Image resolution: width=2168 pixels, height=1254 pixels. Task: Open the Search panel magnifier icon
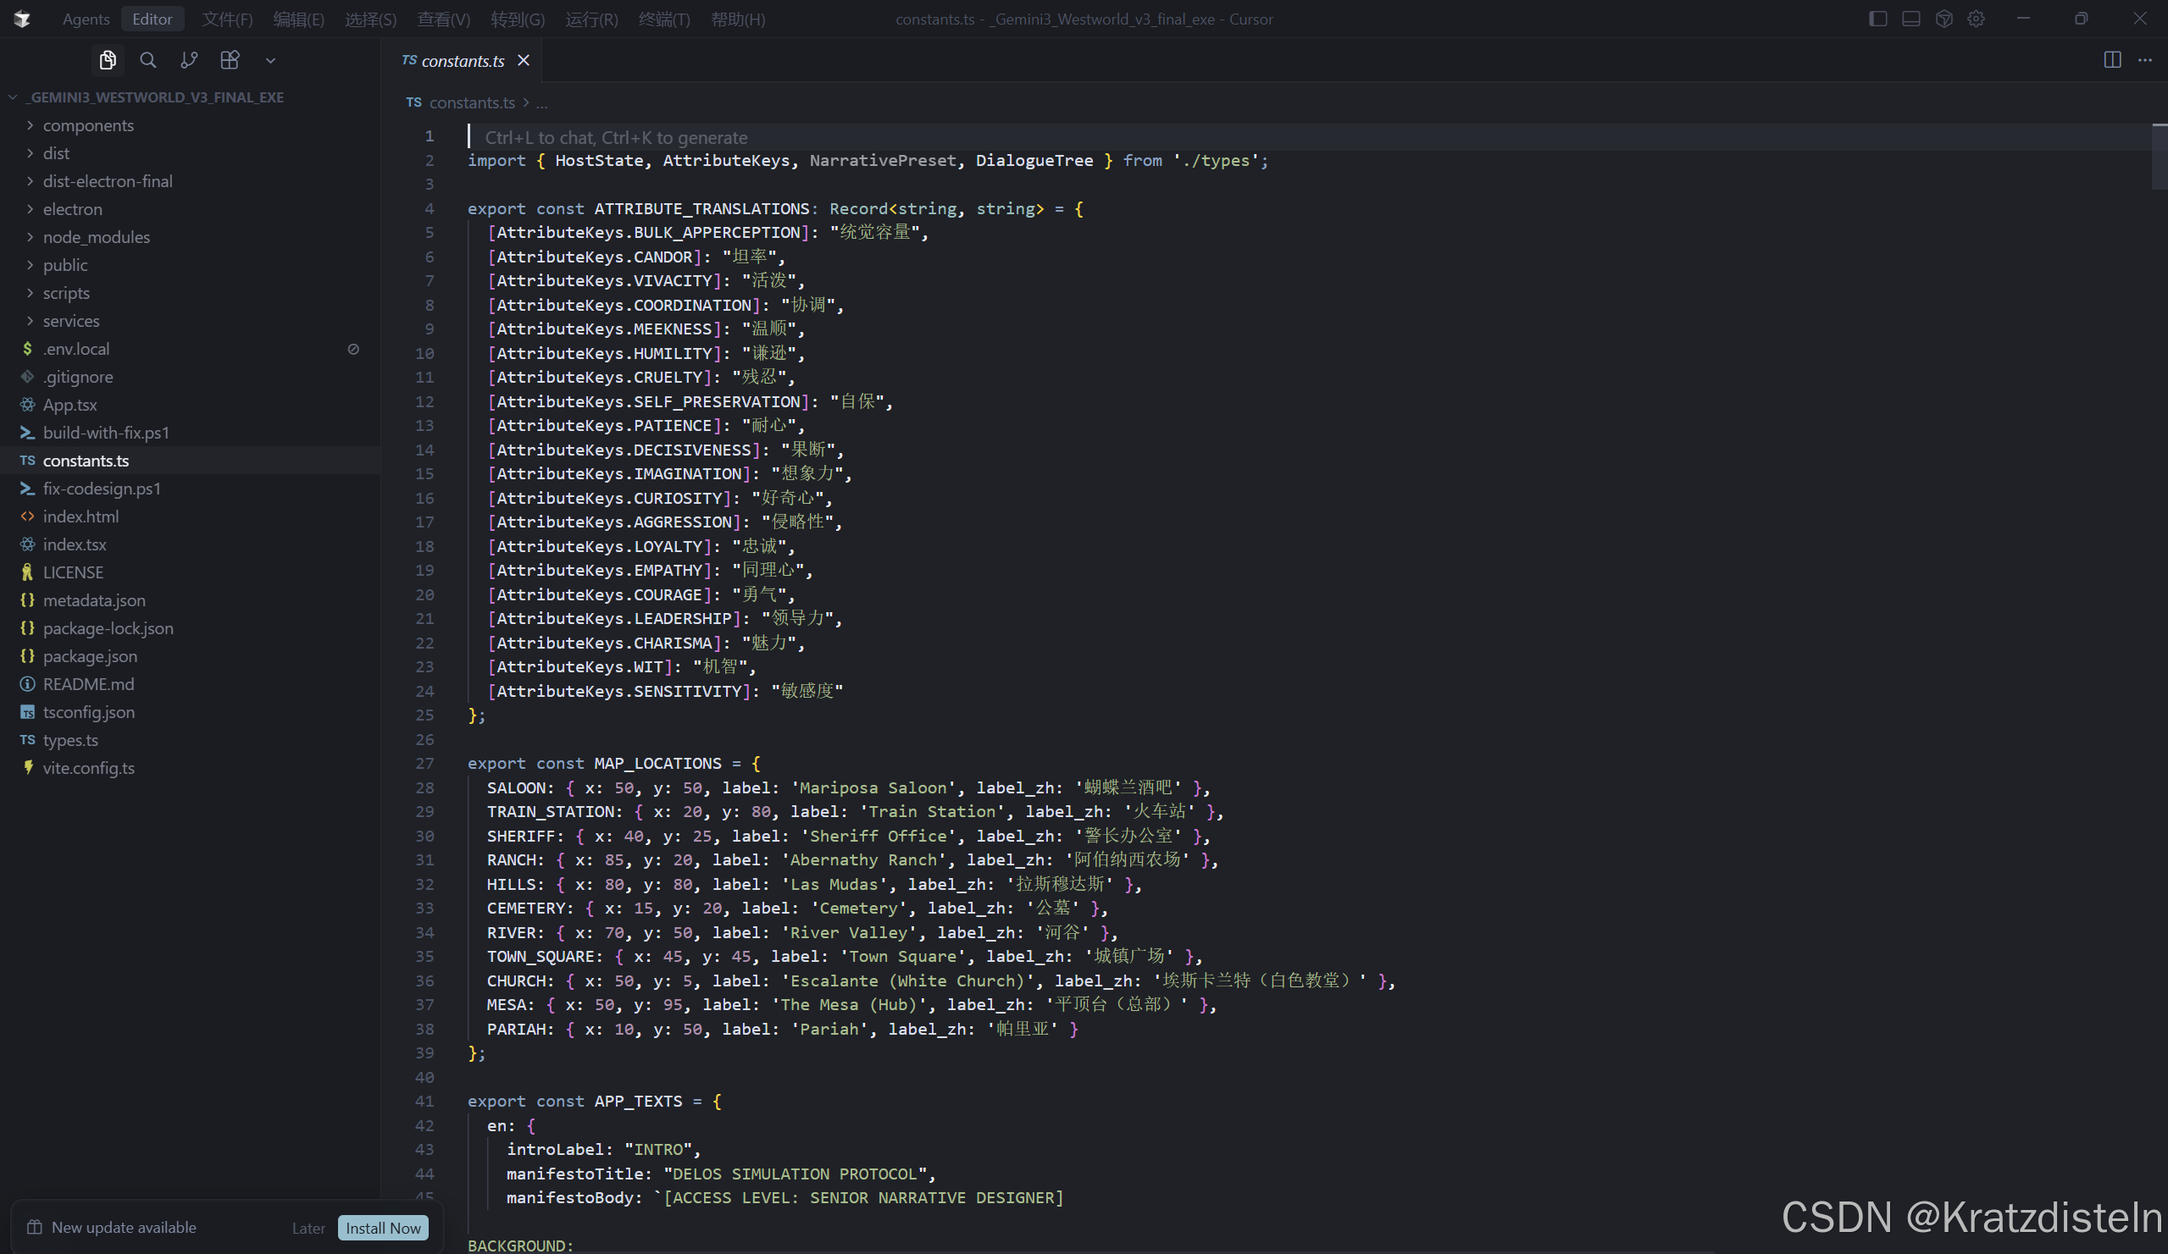click(x=148, y=60)
